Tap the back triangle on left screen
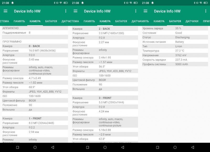 [53, 148]
